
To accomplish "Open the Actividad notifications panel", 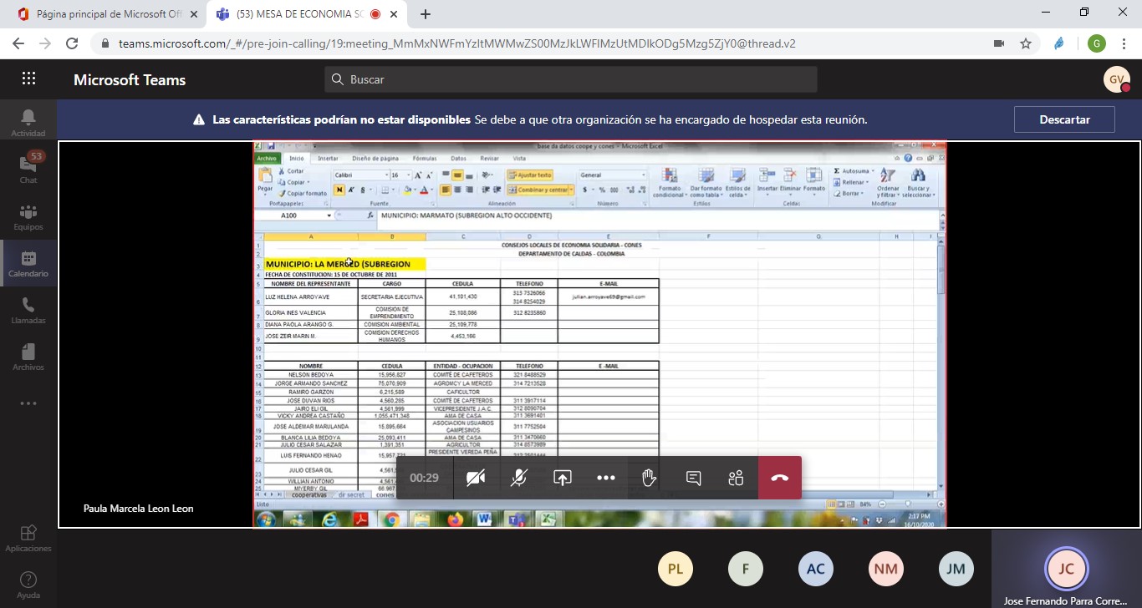I will point(28,123).
